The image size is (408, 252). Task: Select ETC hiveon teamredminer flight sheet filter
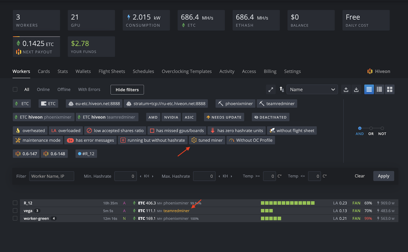107,117
